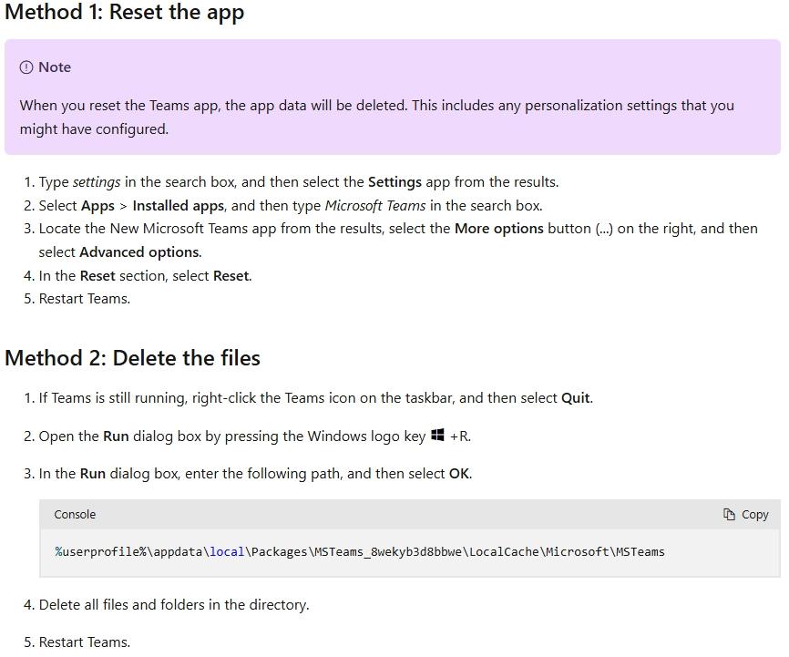
Task: Click the bold Installed apps text
Action: [x=179, y=205]
